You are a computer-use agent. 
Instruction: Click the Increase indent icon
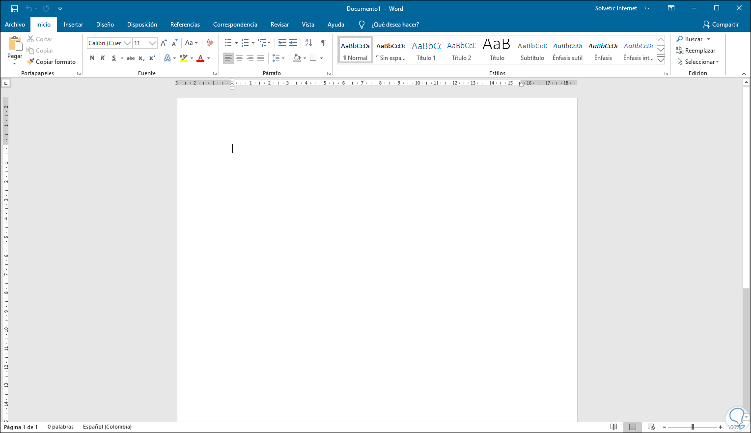[x=293, y=43]
